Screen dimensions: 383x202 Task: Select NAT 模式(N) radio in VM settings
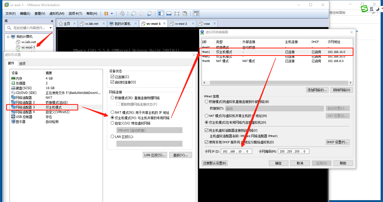click(x=112, y=113)
